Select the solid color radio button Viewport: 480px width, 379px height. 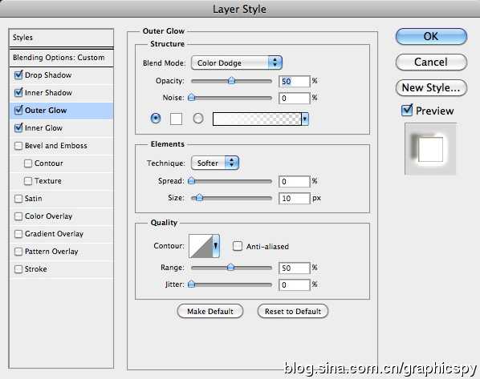(x=156, y=118)
